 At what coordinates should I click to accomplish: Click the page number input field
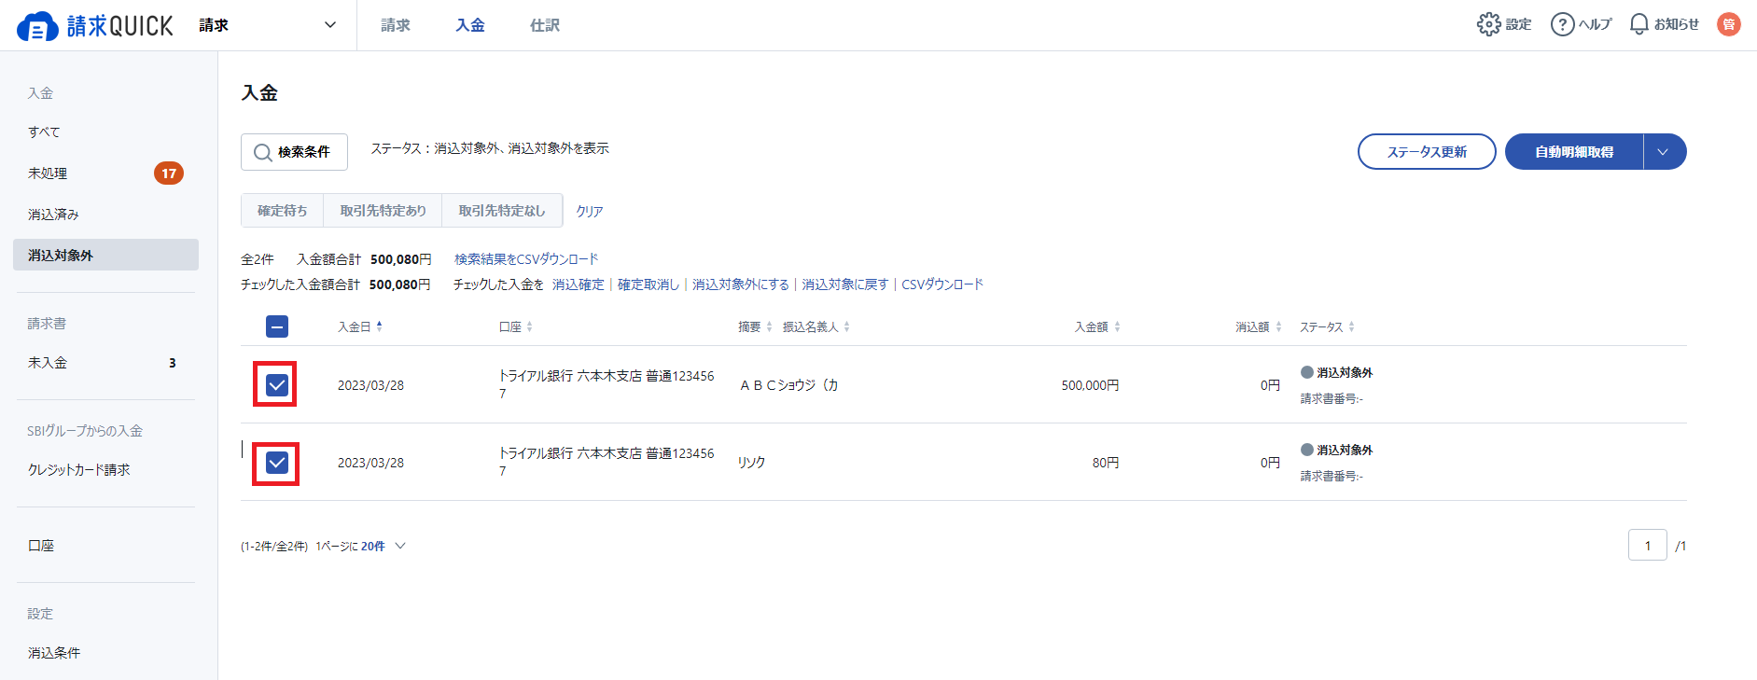coord(1648,546)
